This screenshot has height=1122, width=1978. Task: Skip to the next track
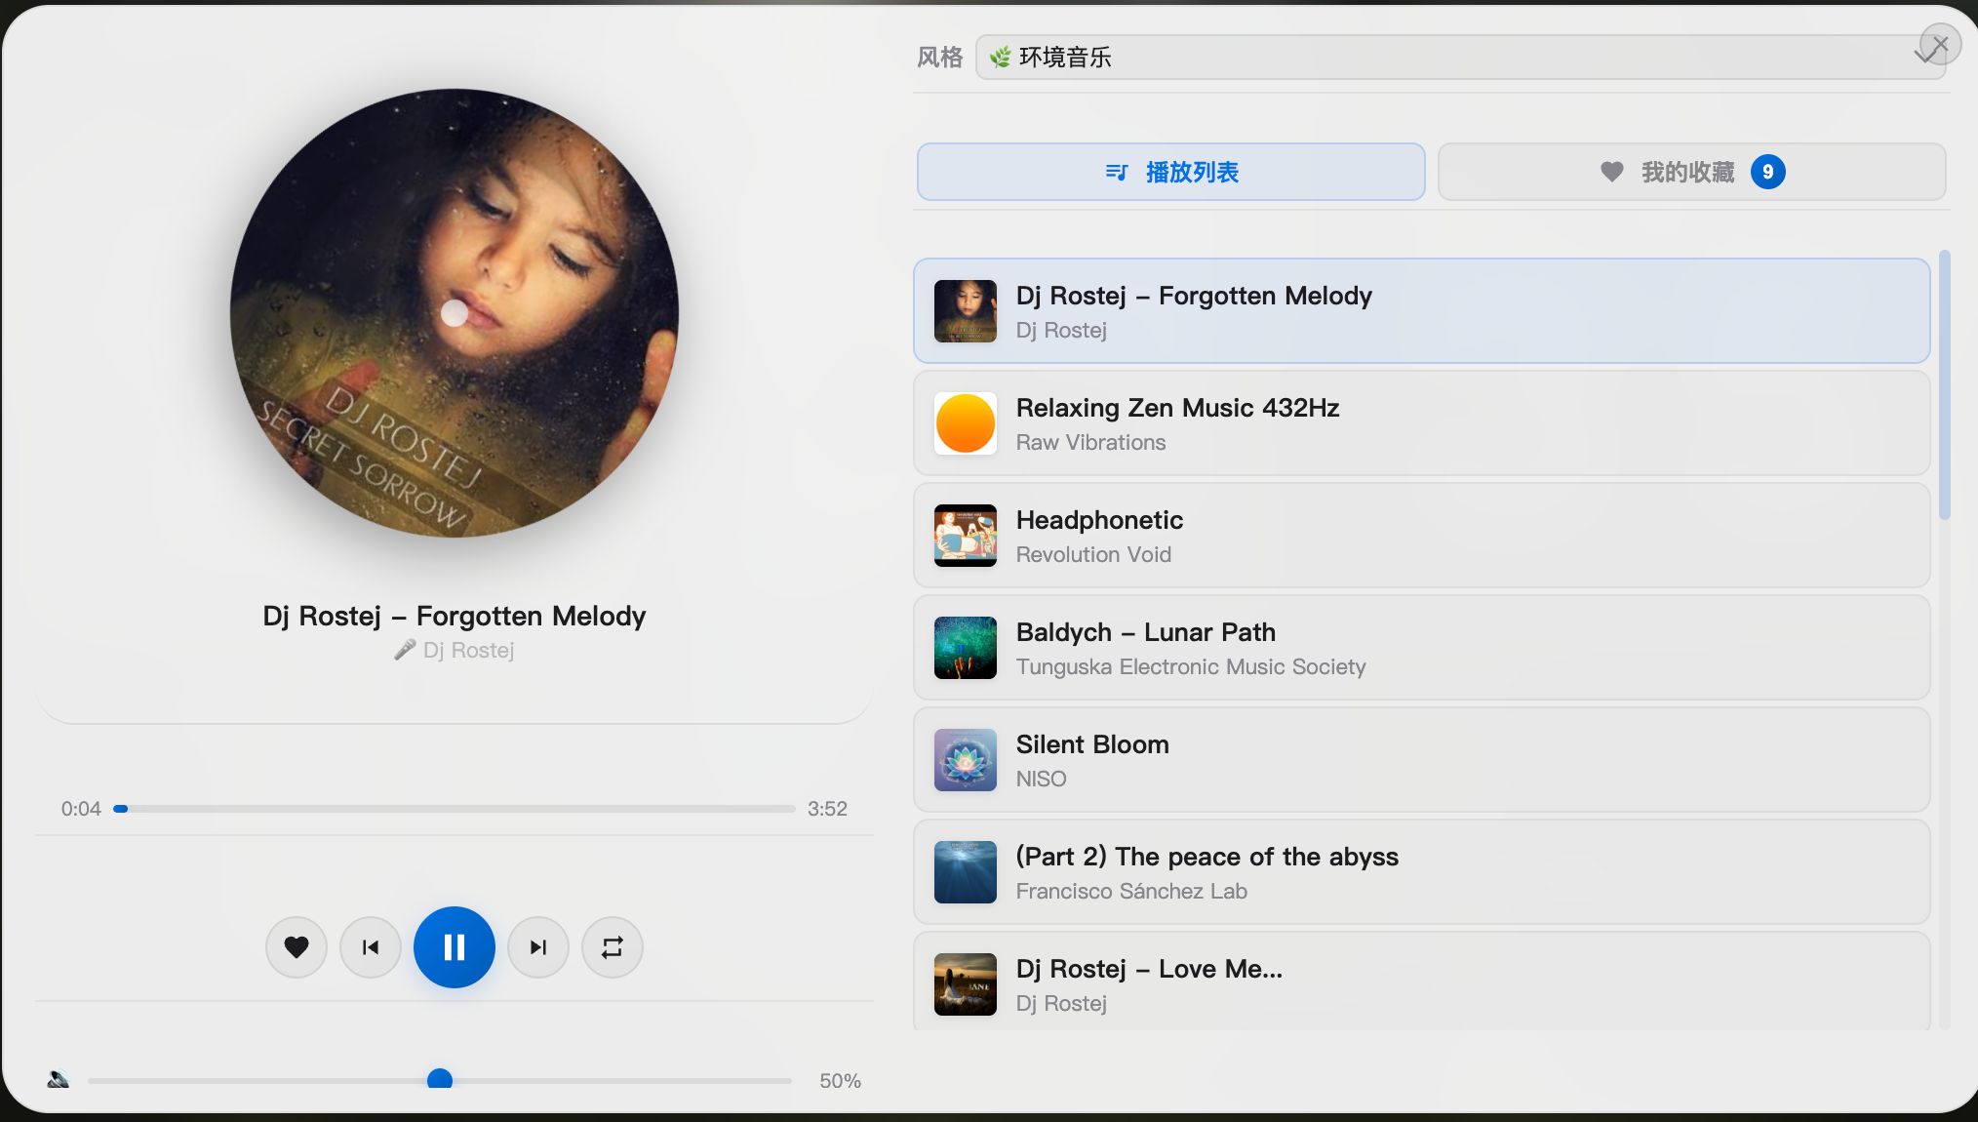coord(538,947)
